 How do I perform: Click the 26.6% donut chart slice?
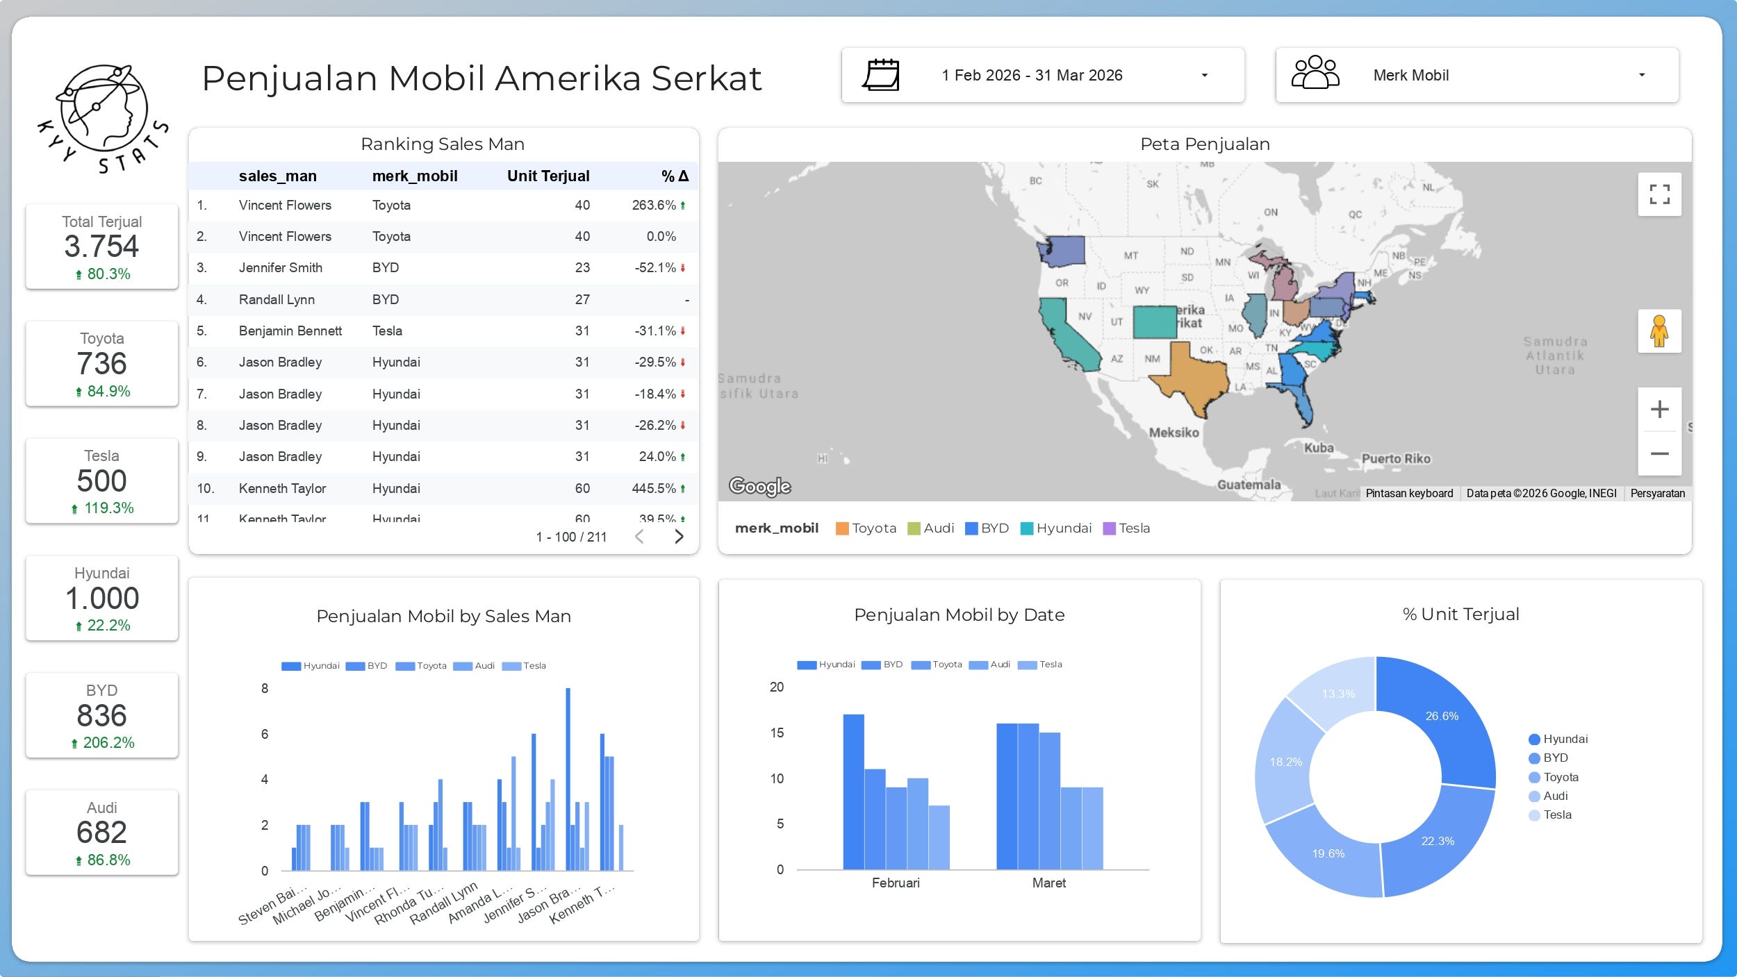[1443, 716]
